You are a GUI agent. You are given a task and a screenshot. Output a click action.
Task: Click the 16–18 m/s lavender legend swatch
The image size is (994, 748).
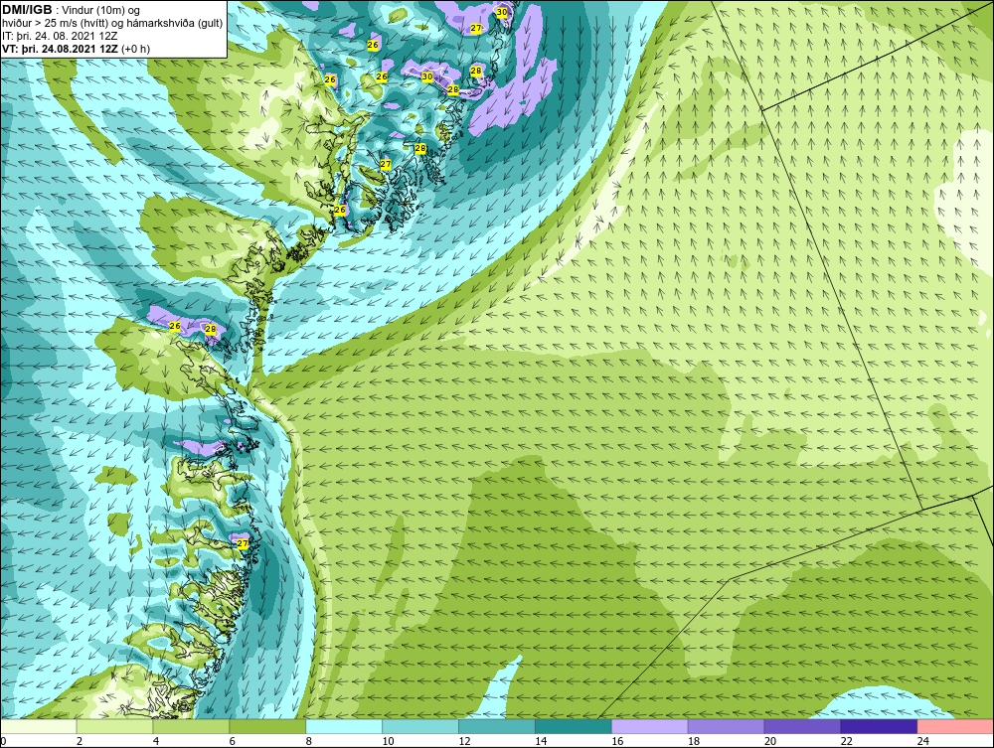(x=650, y=726)
